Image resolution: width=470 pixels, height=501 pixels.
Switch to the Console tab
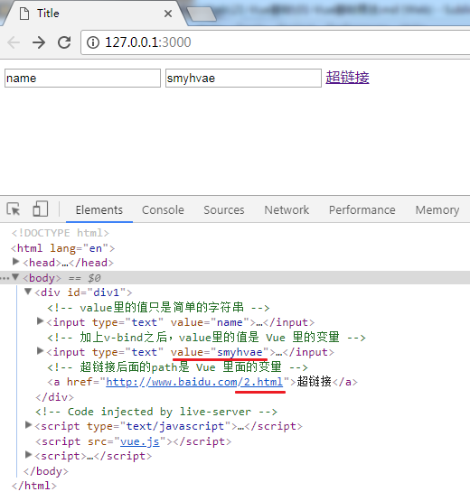point(163,210)
